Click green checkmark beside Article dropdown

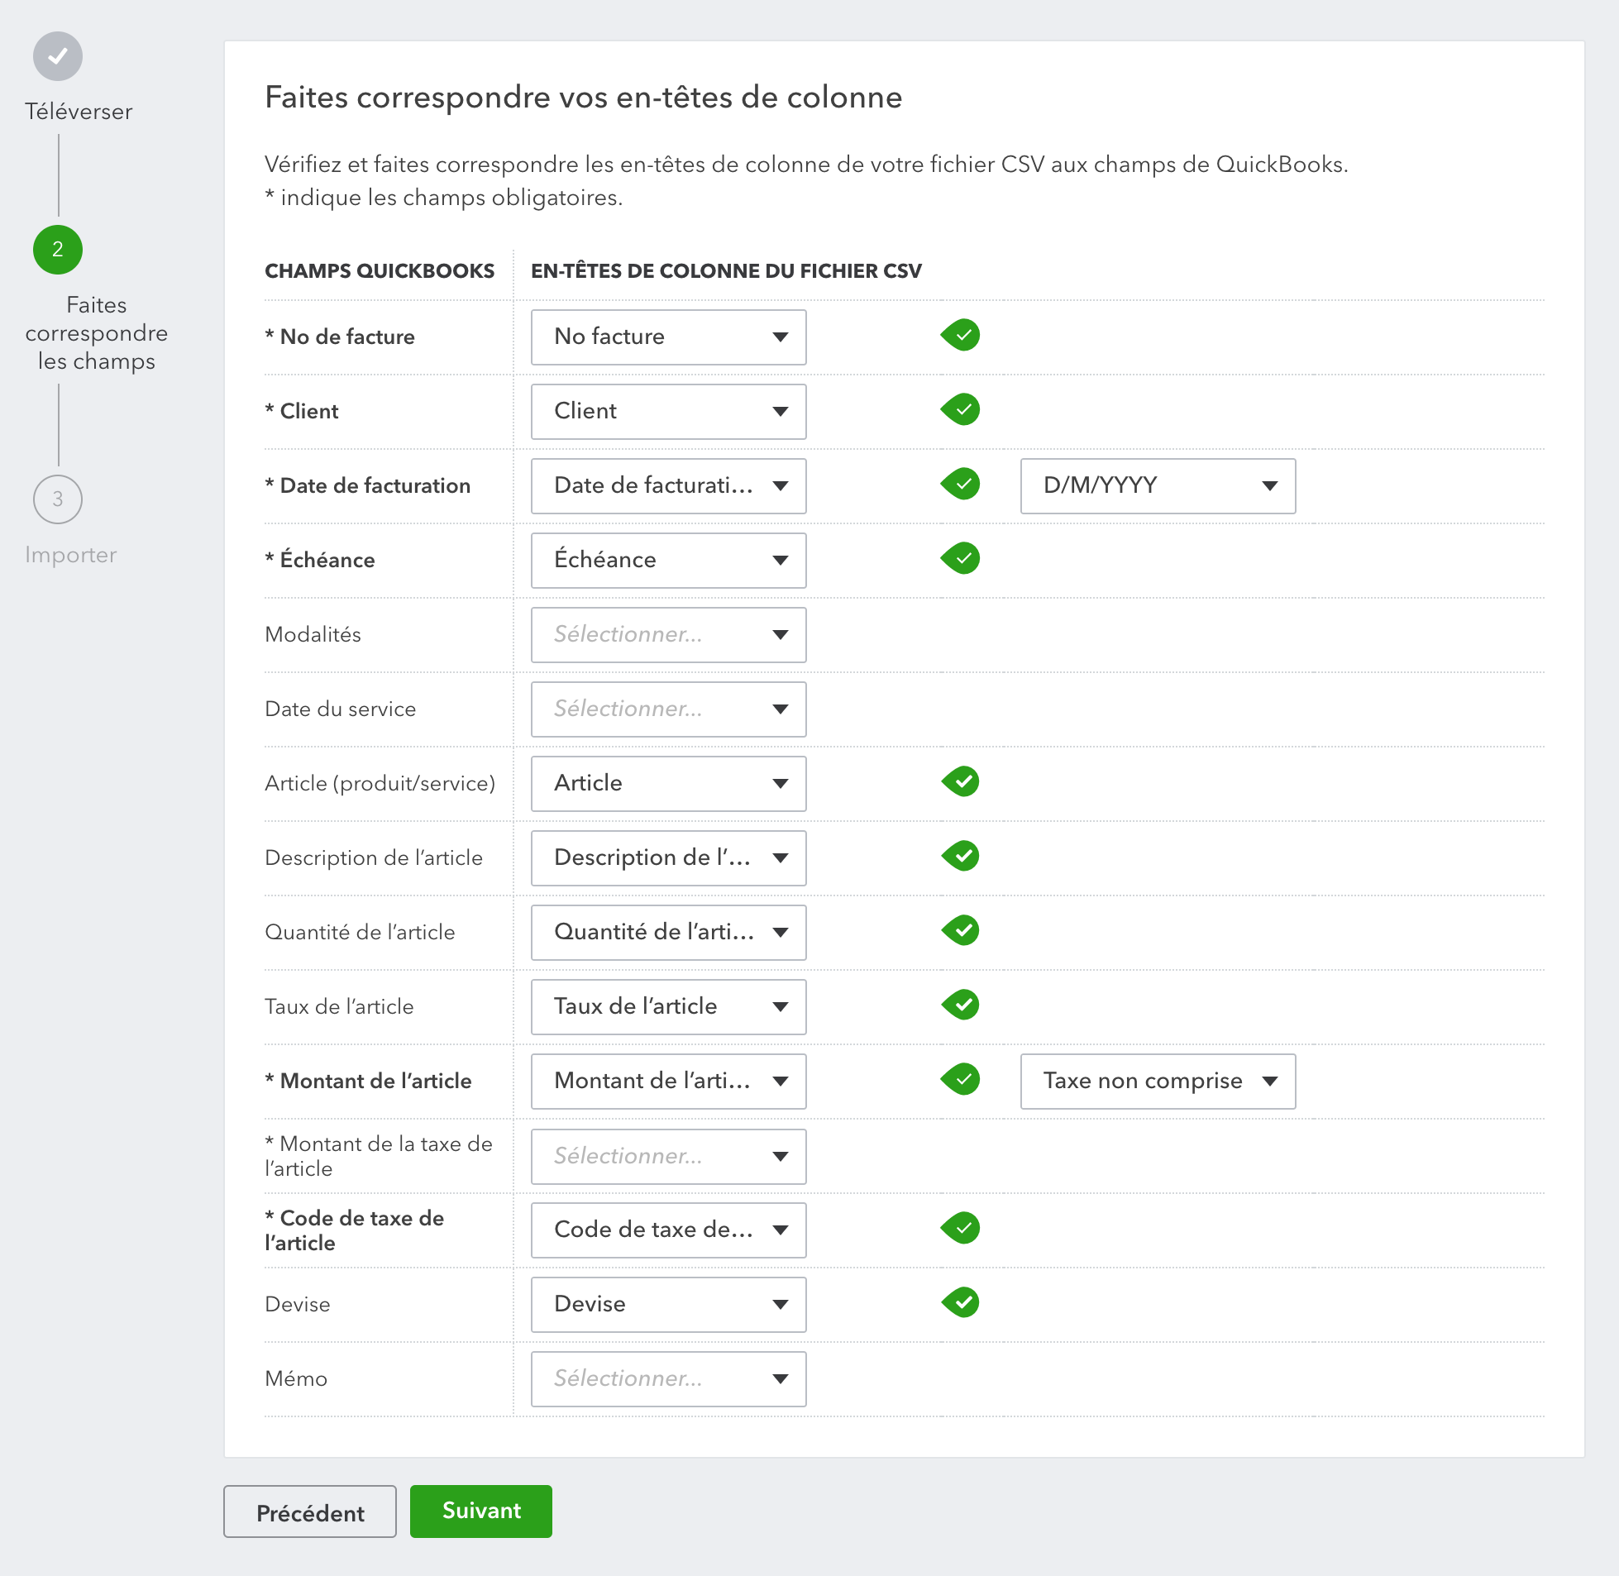[961, 781]
